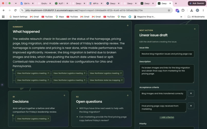Screen dimensions: 207x129
Task: Open the profile avatar icon
Action: [197, 10]
